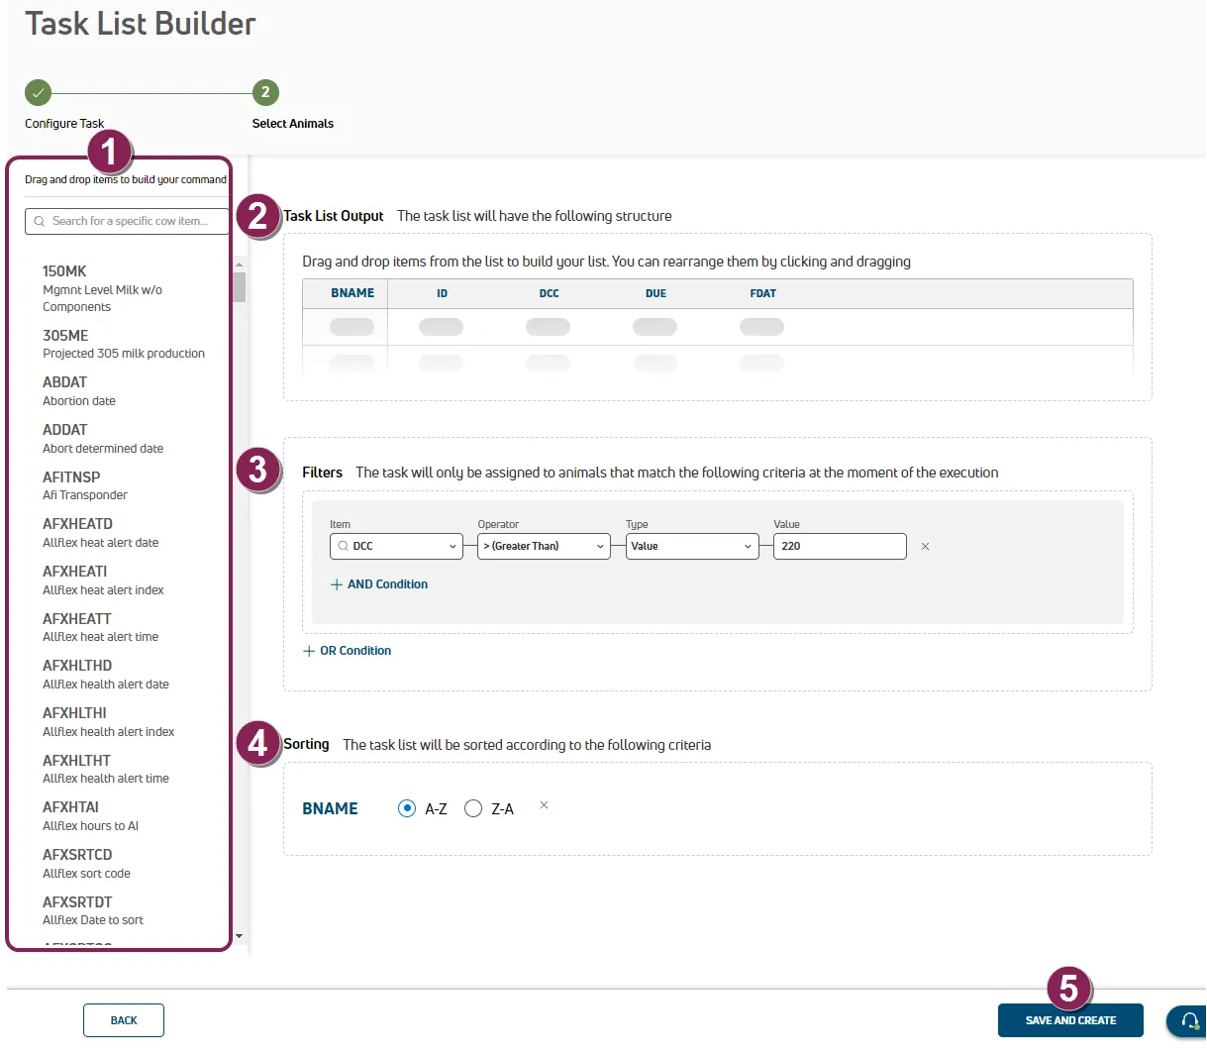Viewport: 1207px width, 1055px height.
Task: Click SAVE AND CREATE
Action: [1070, 1020]
